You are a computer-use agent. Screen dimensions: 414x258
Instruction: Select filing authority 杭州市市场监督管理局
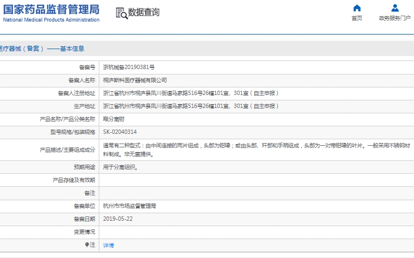point(130,206)
